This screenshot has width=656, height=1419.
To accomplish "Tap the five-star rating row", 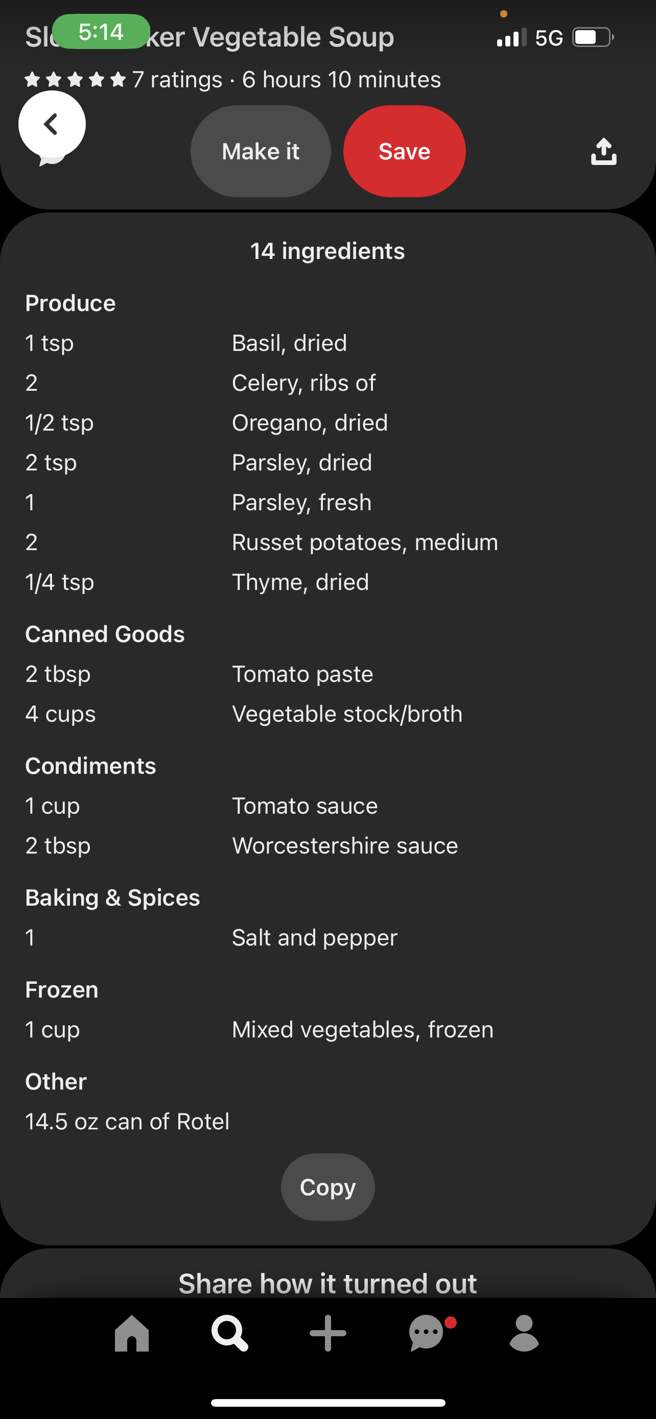I will 76,80.
